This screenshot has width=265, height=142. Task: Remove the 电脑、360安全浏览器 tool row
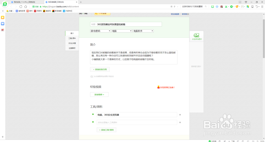pos(180,115)
